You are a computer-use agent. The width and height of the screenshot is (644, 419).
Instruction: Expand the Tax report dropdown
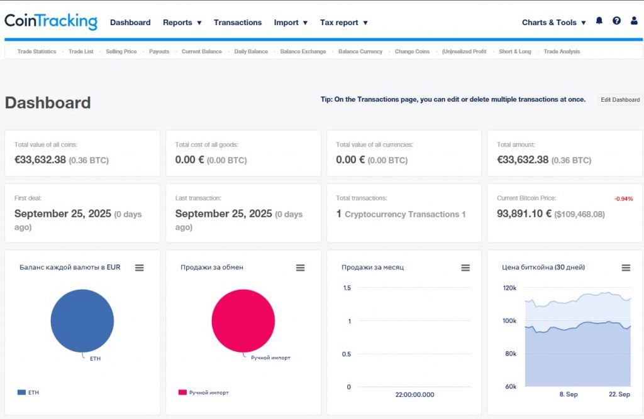point(343,23)
